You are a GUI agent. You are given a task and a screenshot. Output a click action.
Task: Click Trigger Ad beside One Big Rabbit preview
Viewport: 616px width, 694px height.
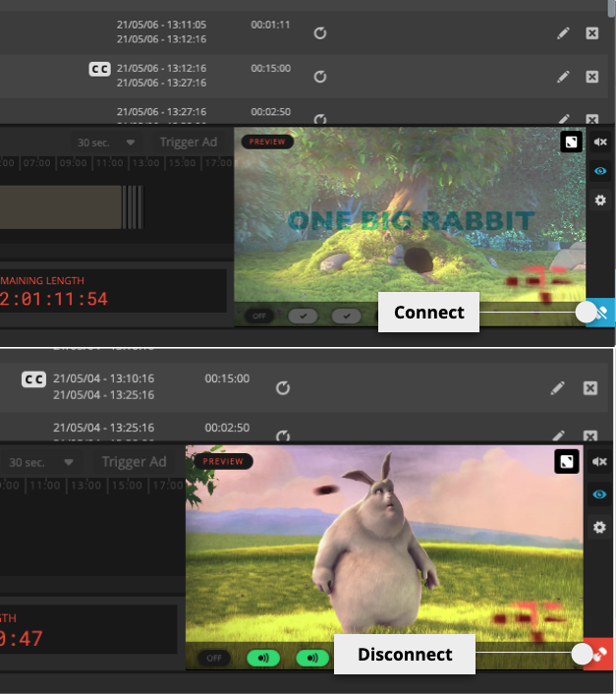coord(189,143)
